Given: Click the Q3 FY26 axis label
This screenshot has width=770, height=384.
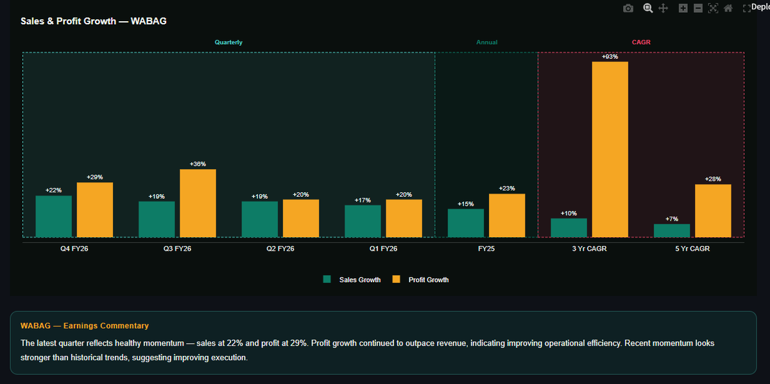Looking at the screenshot, I should 177,249.
